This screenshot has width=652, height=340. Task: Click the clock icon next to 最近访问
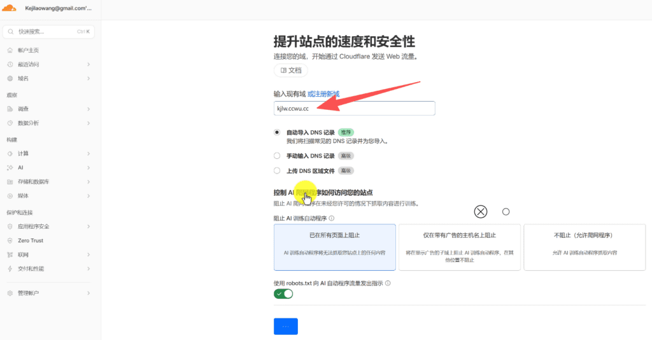click(10, 64)
